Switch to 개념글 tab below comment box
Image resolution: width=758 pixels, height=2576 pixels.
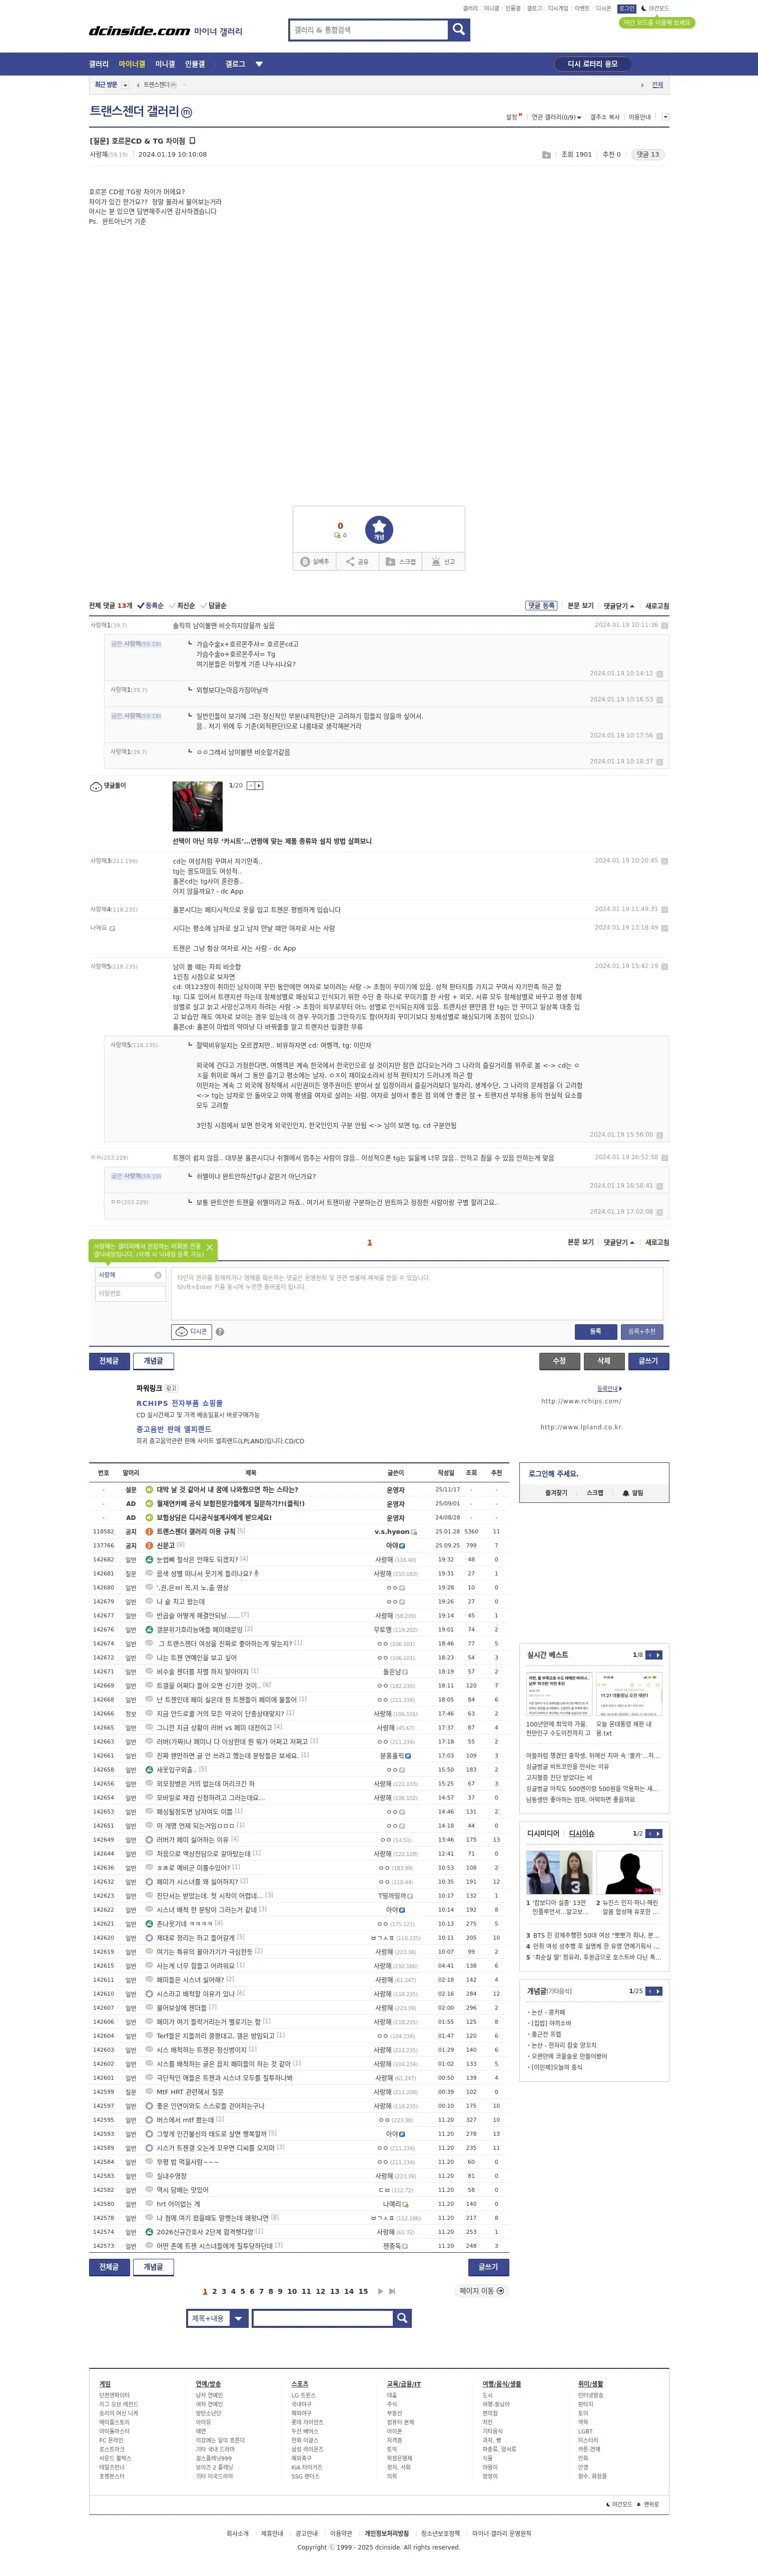153,1361
